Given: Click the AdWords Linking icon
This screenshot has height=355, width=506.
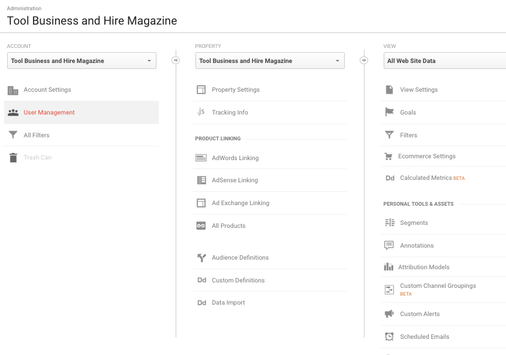Looking at the screenshot, I should point(201,158).
